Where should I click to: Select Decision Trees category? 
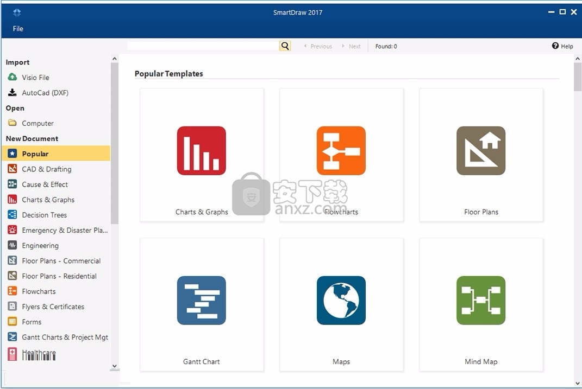[45, 215]
